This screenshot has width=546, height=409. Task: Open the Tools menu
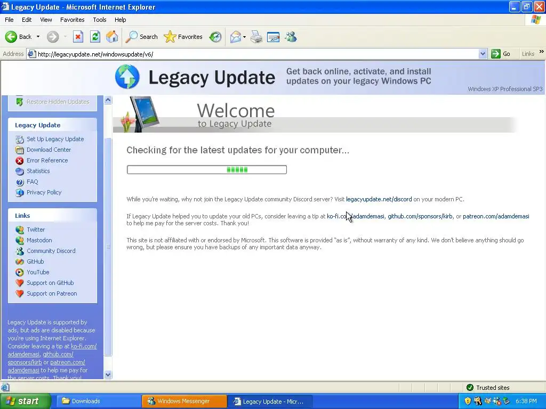tap(100, 20)
